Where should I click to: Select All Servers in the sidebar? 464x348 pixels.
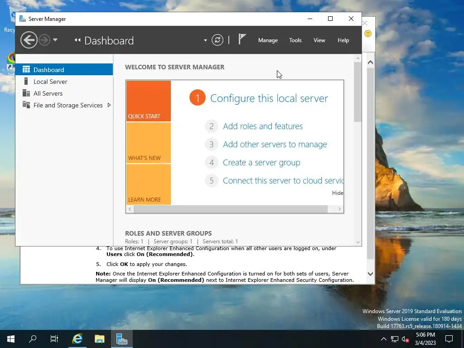point(64,93)
